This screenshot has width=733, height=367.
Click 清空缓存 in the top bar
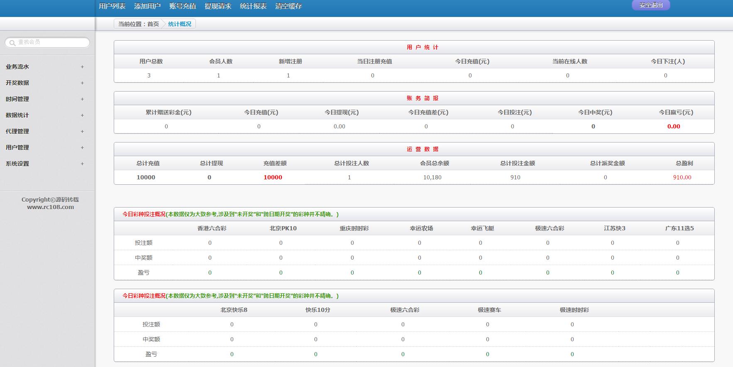pyautogui.click(x=288, y=6)
